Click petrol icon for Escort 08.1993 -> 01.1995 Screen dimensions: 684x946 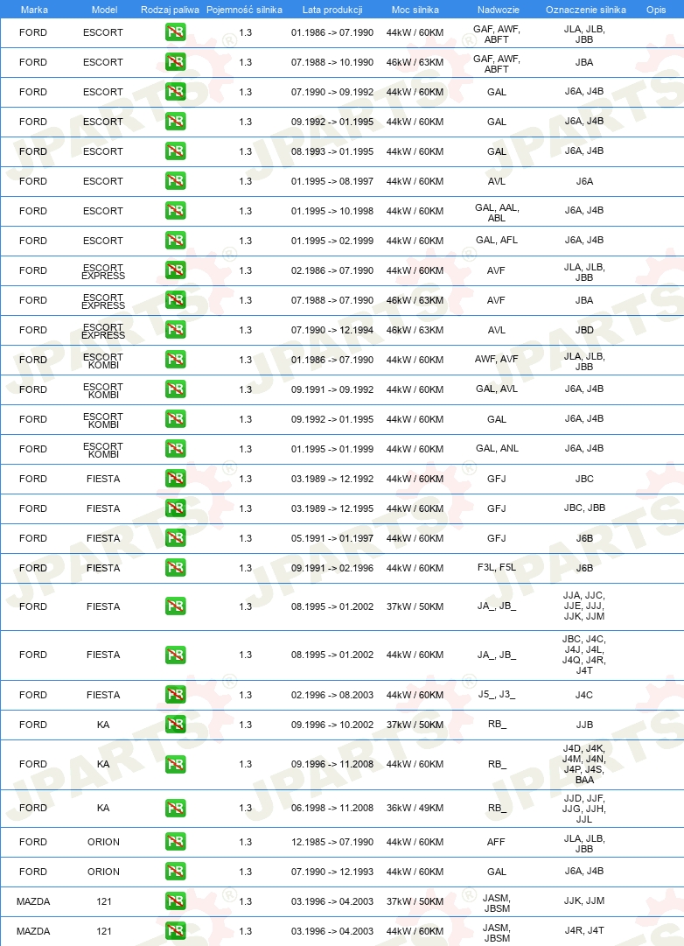tap(176, 151)
